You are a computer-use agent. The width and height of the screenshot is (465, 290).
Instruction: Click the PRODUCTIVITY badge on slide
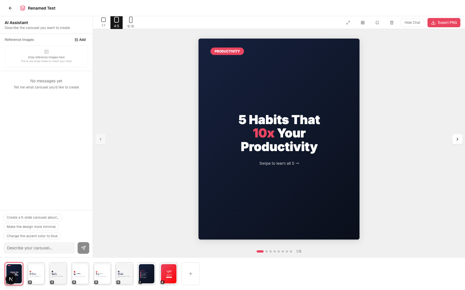pyautogui.click(x=227, y=51)
